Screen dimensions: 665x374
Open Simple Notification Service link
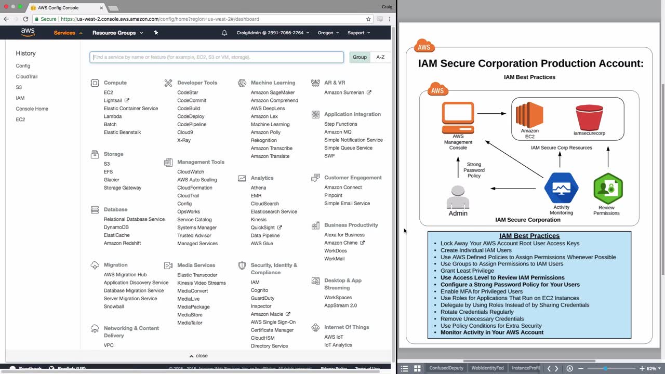point(353,140)
